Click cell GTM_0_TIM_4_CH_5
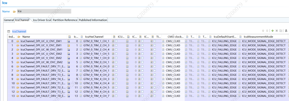Screen dimensions: 289x101 tap(96, 87)
